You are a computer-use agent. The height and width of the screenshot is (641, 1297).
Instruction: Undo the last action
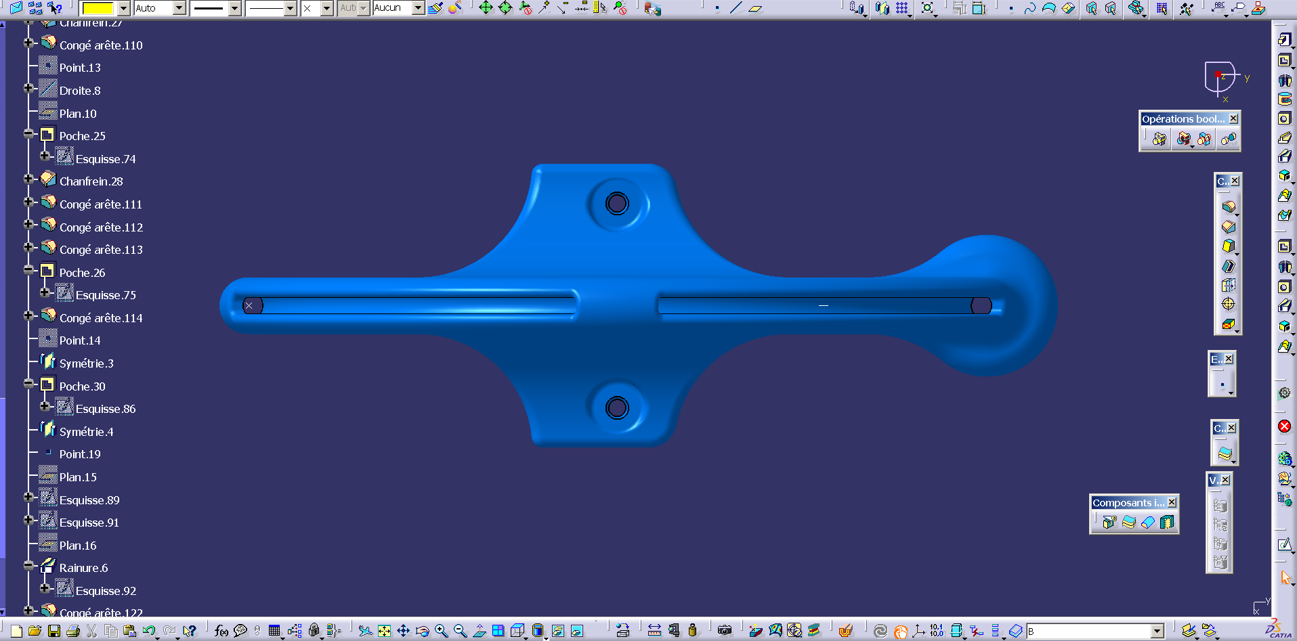[149, 631]
